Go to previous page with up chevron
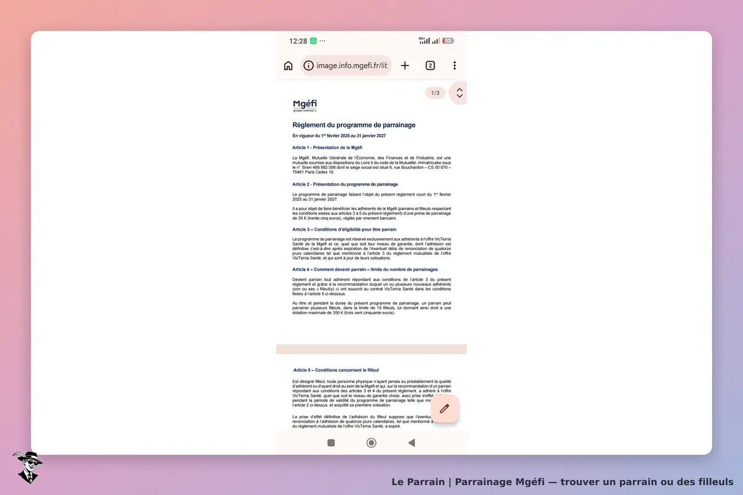743x495 pixels. 459,89
